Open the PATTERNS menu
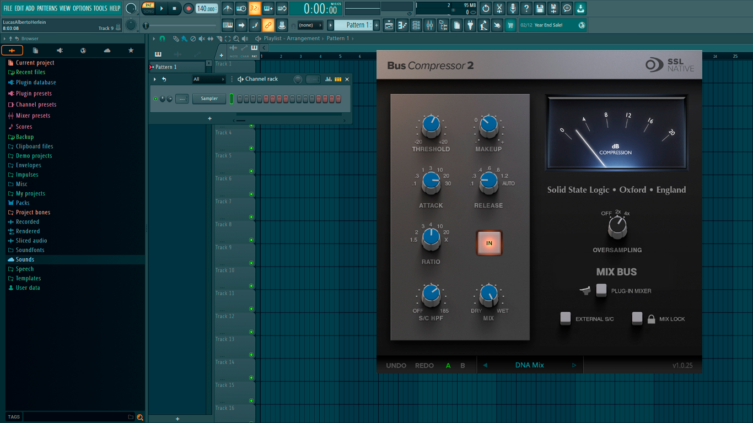This screenshot has height=423, width=753. tap(47, 8)
